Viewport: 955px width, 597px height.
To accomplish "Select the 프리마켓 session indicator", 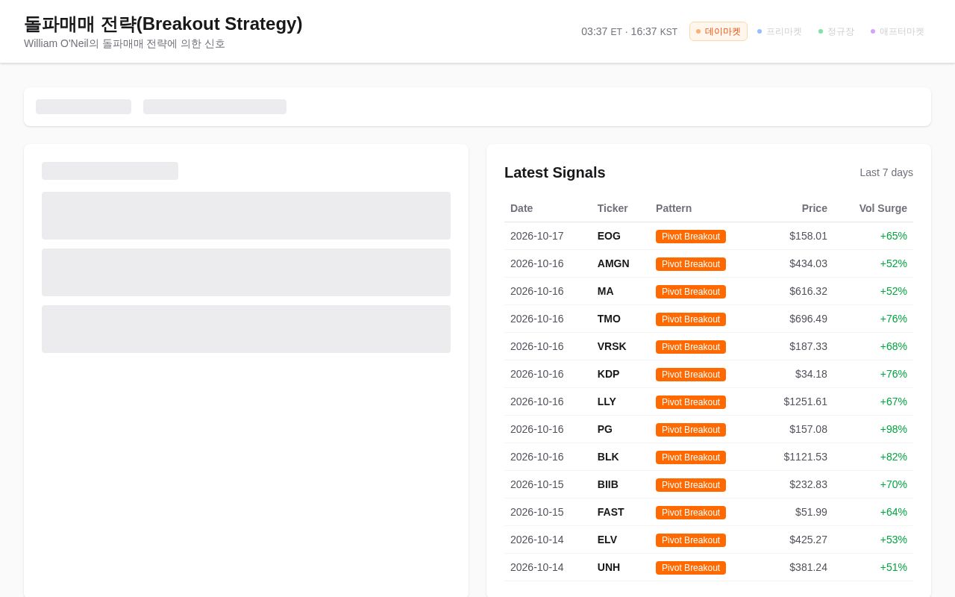I will tap(780, 31).
